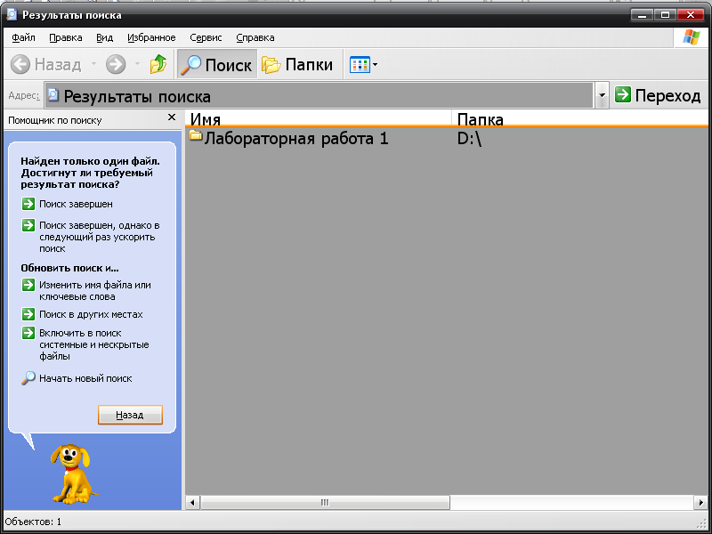The width and height of the screenshot is (712, 534).
Task: Choose speed up search next time option
Action: 99,237
